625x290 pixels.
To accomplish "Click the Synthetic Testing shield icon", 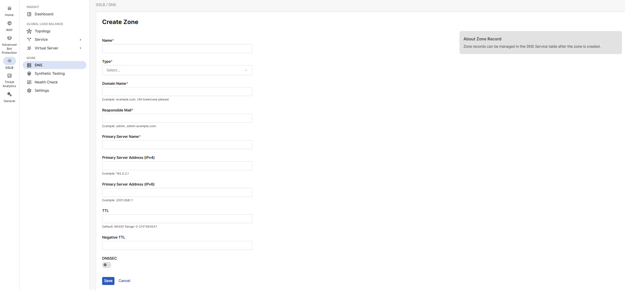I will pos(29,74).
